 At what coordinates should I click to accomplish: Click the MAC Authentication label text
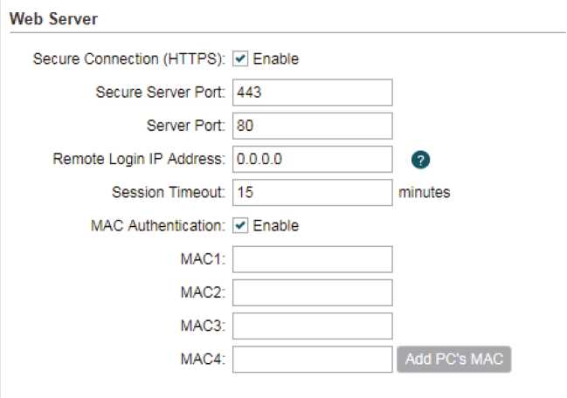[156, 226]
